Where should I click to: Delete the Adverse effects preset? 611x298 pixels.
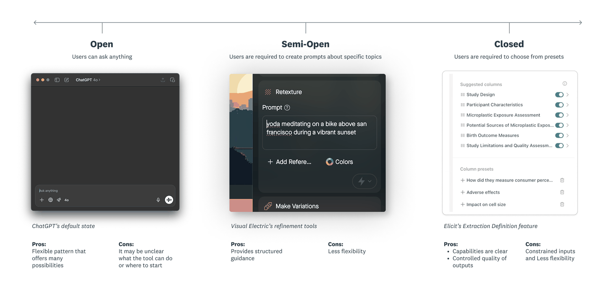(562, 192)
